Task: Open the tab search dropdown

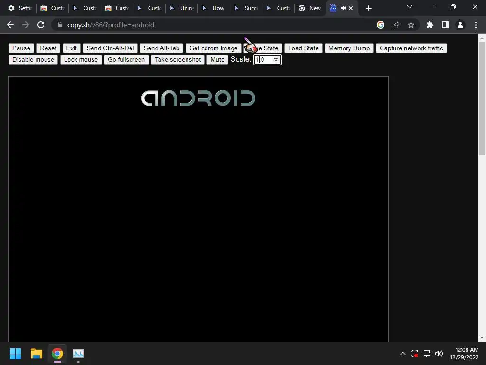Action: pyautogui.click(x=410, y=7)
